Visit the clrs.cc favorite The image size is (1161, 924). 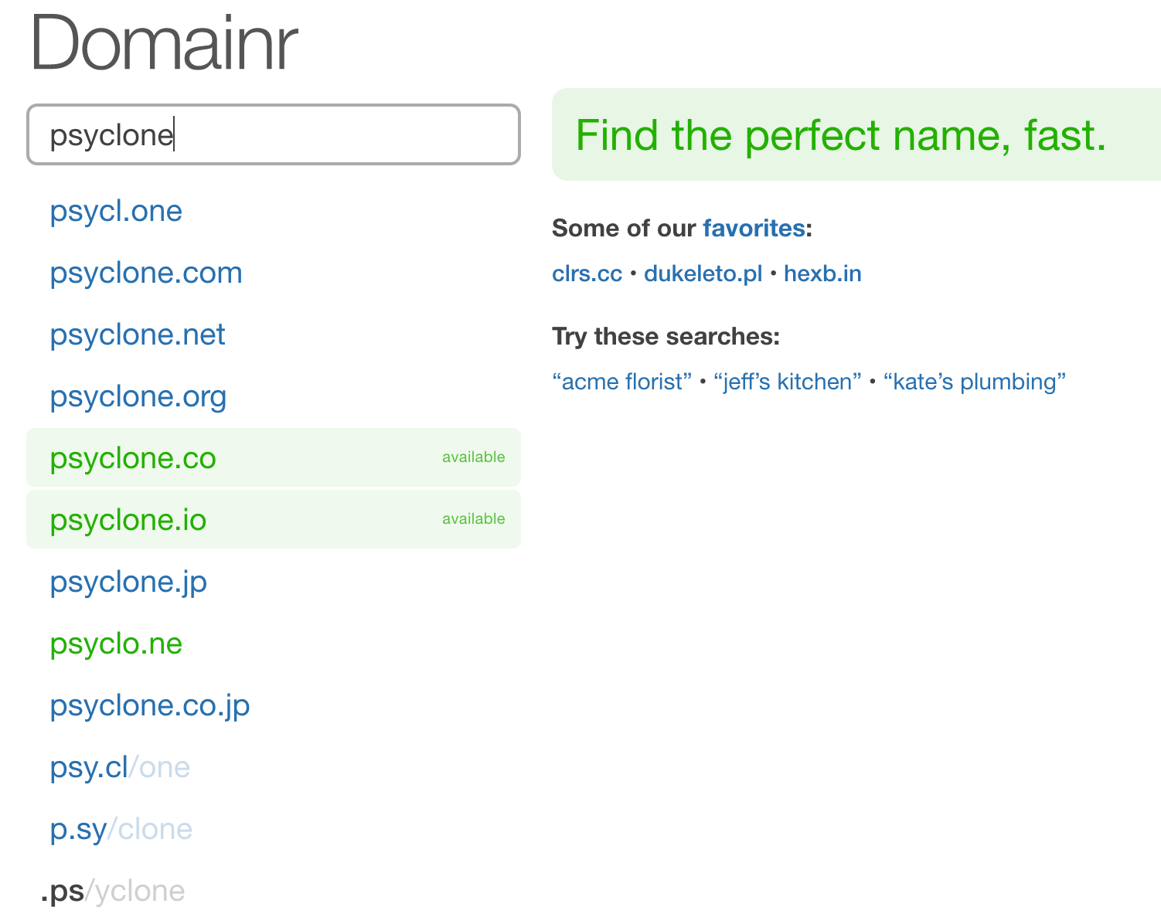(x=587, y=273)
